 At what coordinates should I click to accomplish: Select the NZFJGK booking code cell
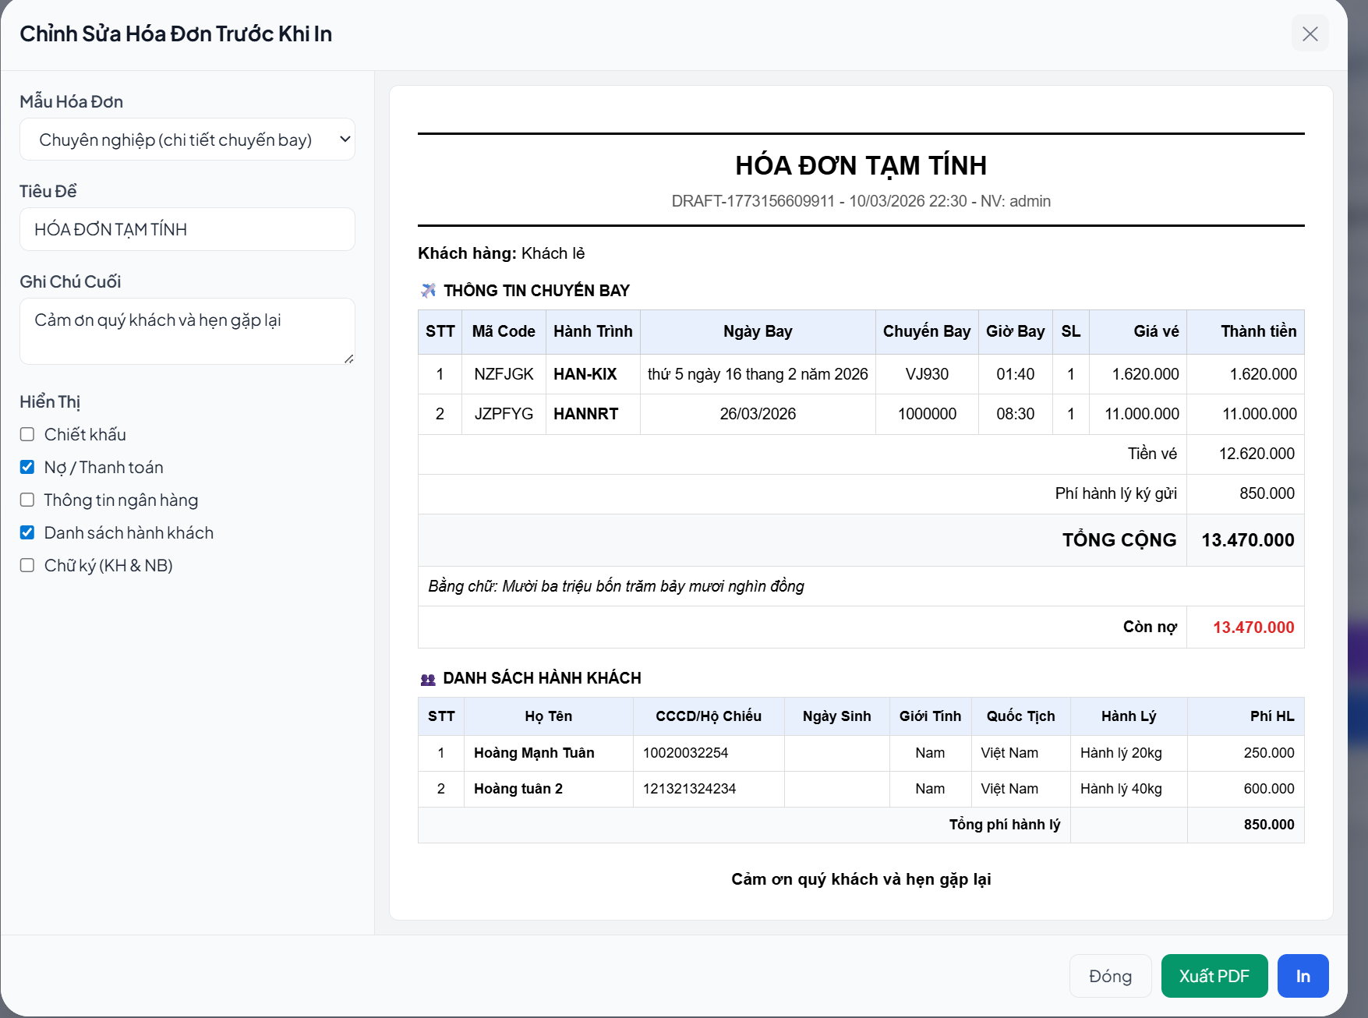[504, 374]
